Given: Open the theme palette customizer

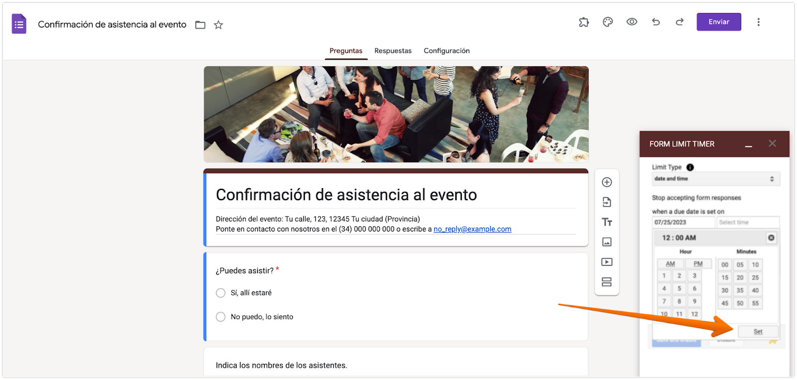Looking at the screenshot, I should 608,22.
